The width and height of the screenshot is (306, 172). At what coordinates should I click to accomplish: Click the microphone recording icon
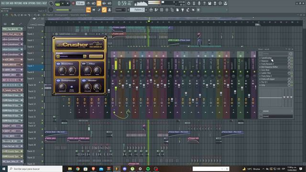click(x=199, y=3)
